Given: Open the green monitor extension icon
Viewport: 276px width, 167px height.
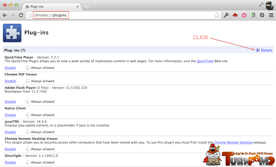Looking at the screenshot, I should [253, 15].
